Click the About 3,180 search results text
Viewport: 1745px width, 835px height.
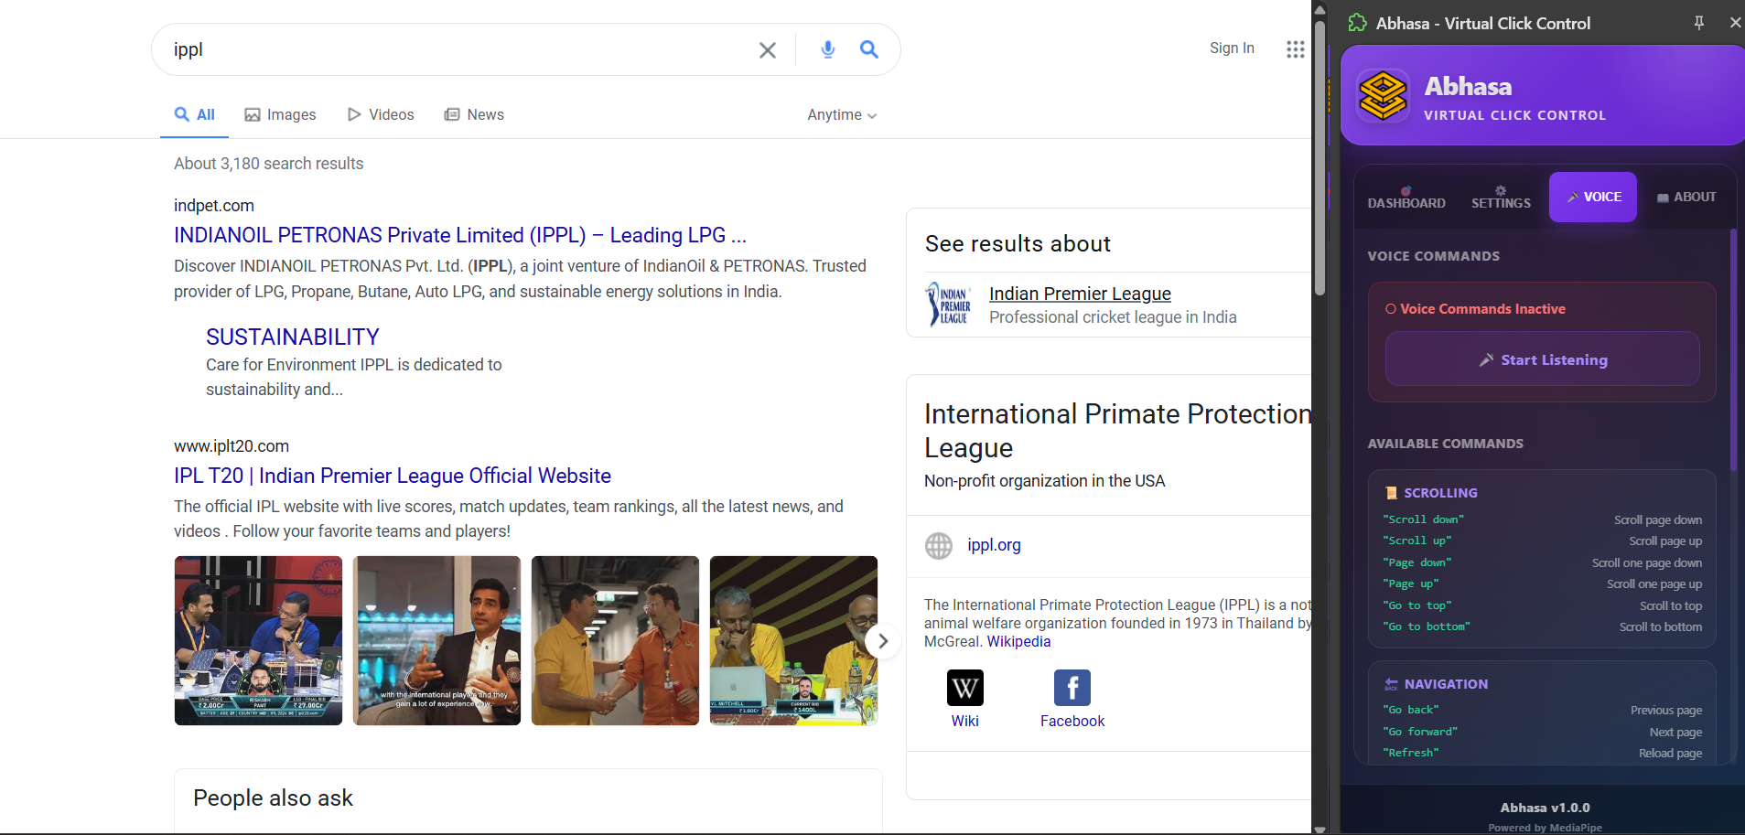tap(269, 164)
